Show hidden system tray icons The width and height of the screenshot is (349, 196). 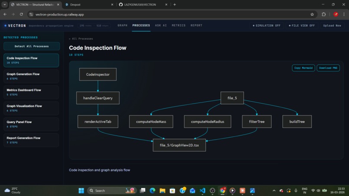pyautogui.click(x=274, y=191)
